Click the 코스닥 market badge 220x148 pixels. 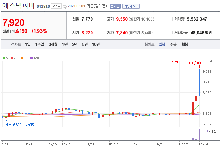pyautogui.click(x=56, y=6)
